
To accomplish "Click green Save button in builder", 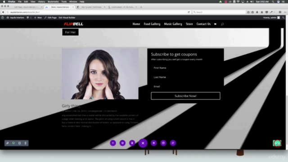I will [x=277, y=143].
